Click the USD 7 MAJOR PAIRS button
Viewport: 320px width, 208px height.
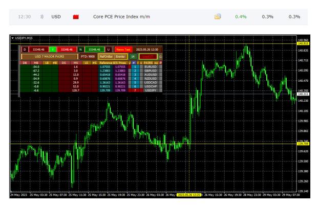49,56
